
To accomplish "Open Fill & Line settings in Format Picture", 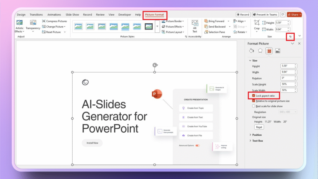I will 252,51.
